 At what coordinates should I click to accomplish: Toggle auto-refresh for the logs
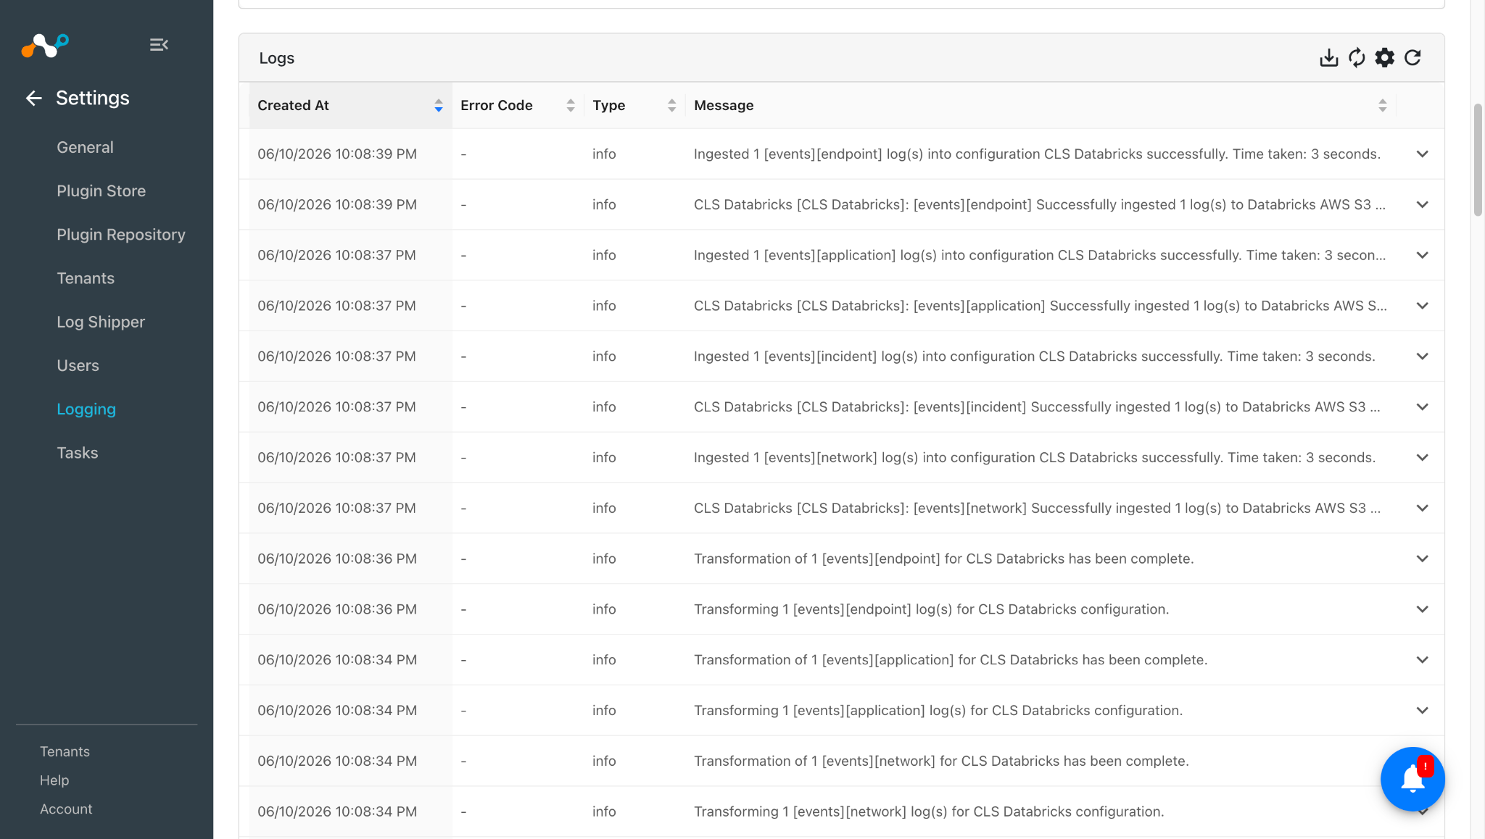(1357, 58)
